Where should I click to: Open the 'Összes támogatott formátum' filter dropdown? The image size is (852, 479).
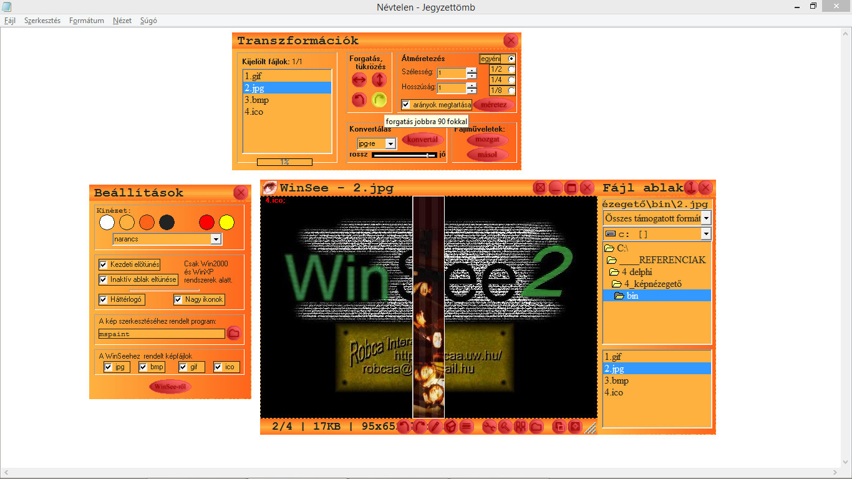click(705, 218)
